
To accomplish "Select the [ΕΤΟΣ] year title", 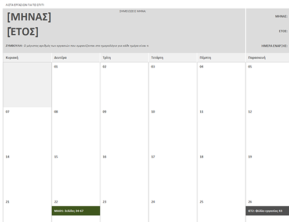I will click(x=23, y=32).
